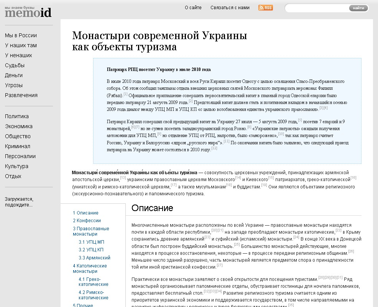Click the memoid site logo
This screenshot has width=378, height=307.
tap(28, 12)
